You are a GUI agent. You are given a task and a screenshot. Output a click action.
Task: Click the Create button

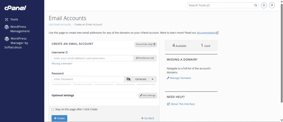59,118
